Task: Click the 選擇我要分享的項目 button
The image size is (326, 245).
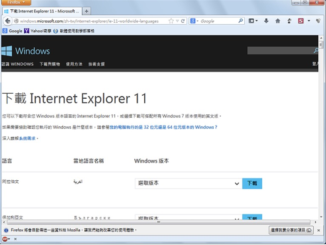Action: (291, 230)
